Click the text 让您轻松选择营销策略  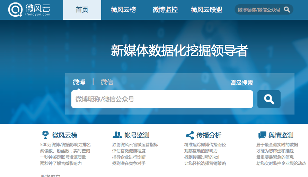click(x=205, y=163)
